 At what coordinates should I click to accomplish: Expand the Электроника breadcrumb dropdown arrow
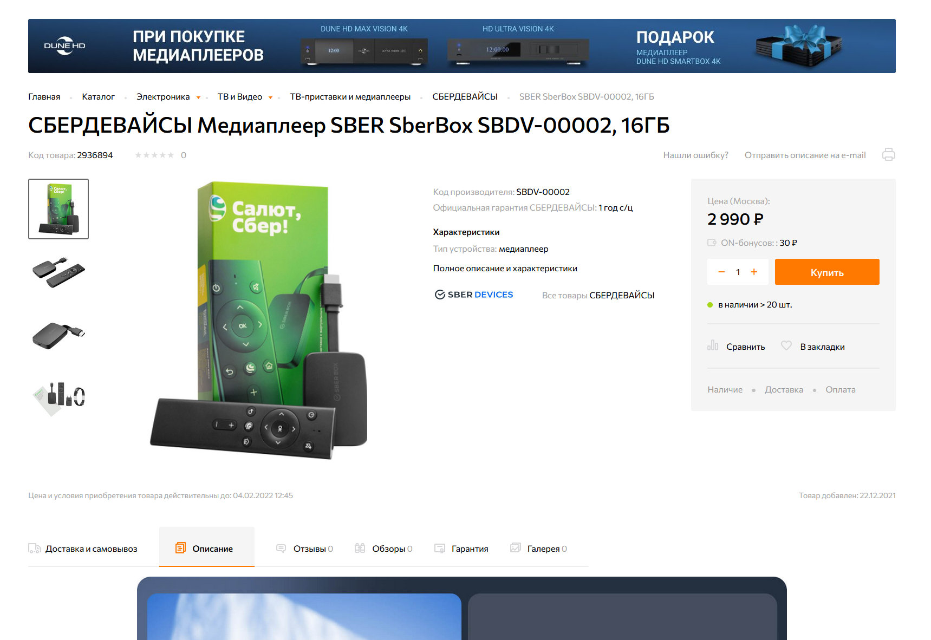[x=198, y=97]
